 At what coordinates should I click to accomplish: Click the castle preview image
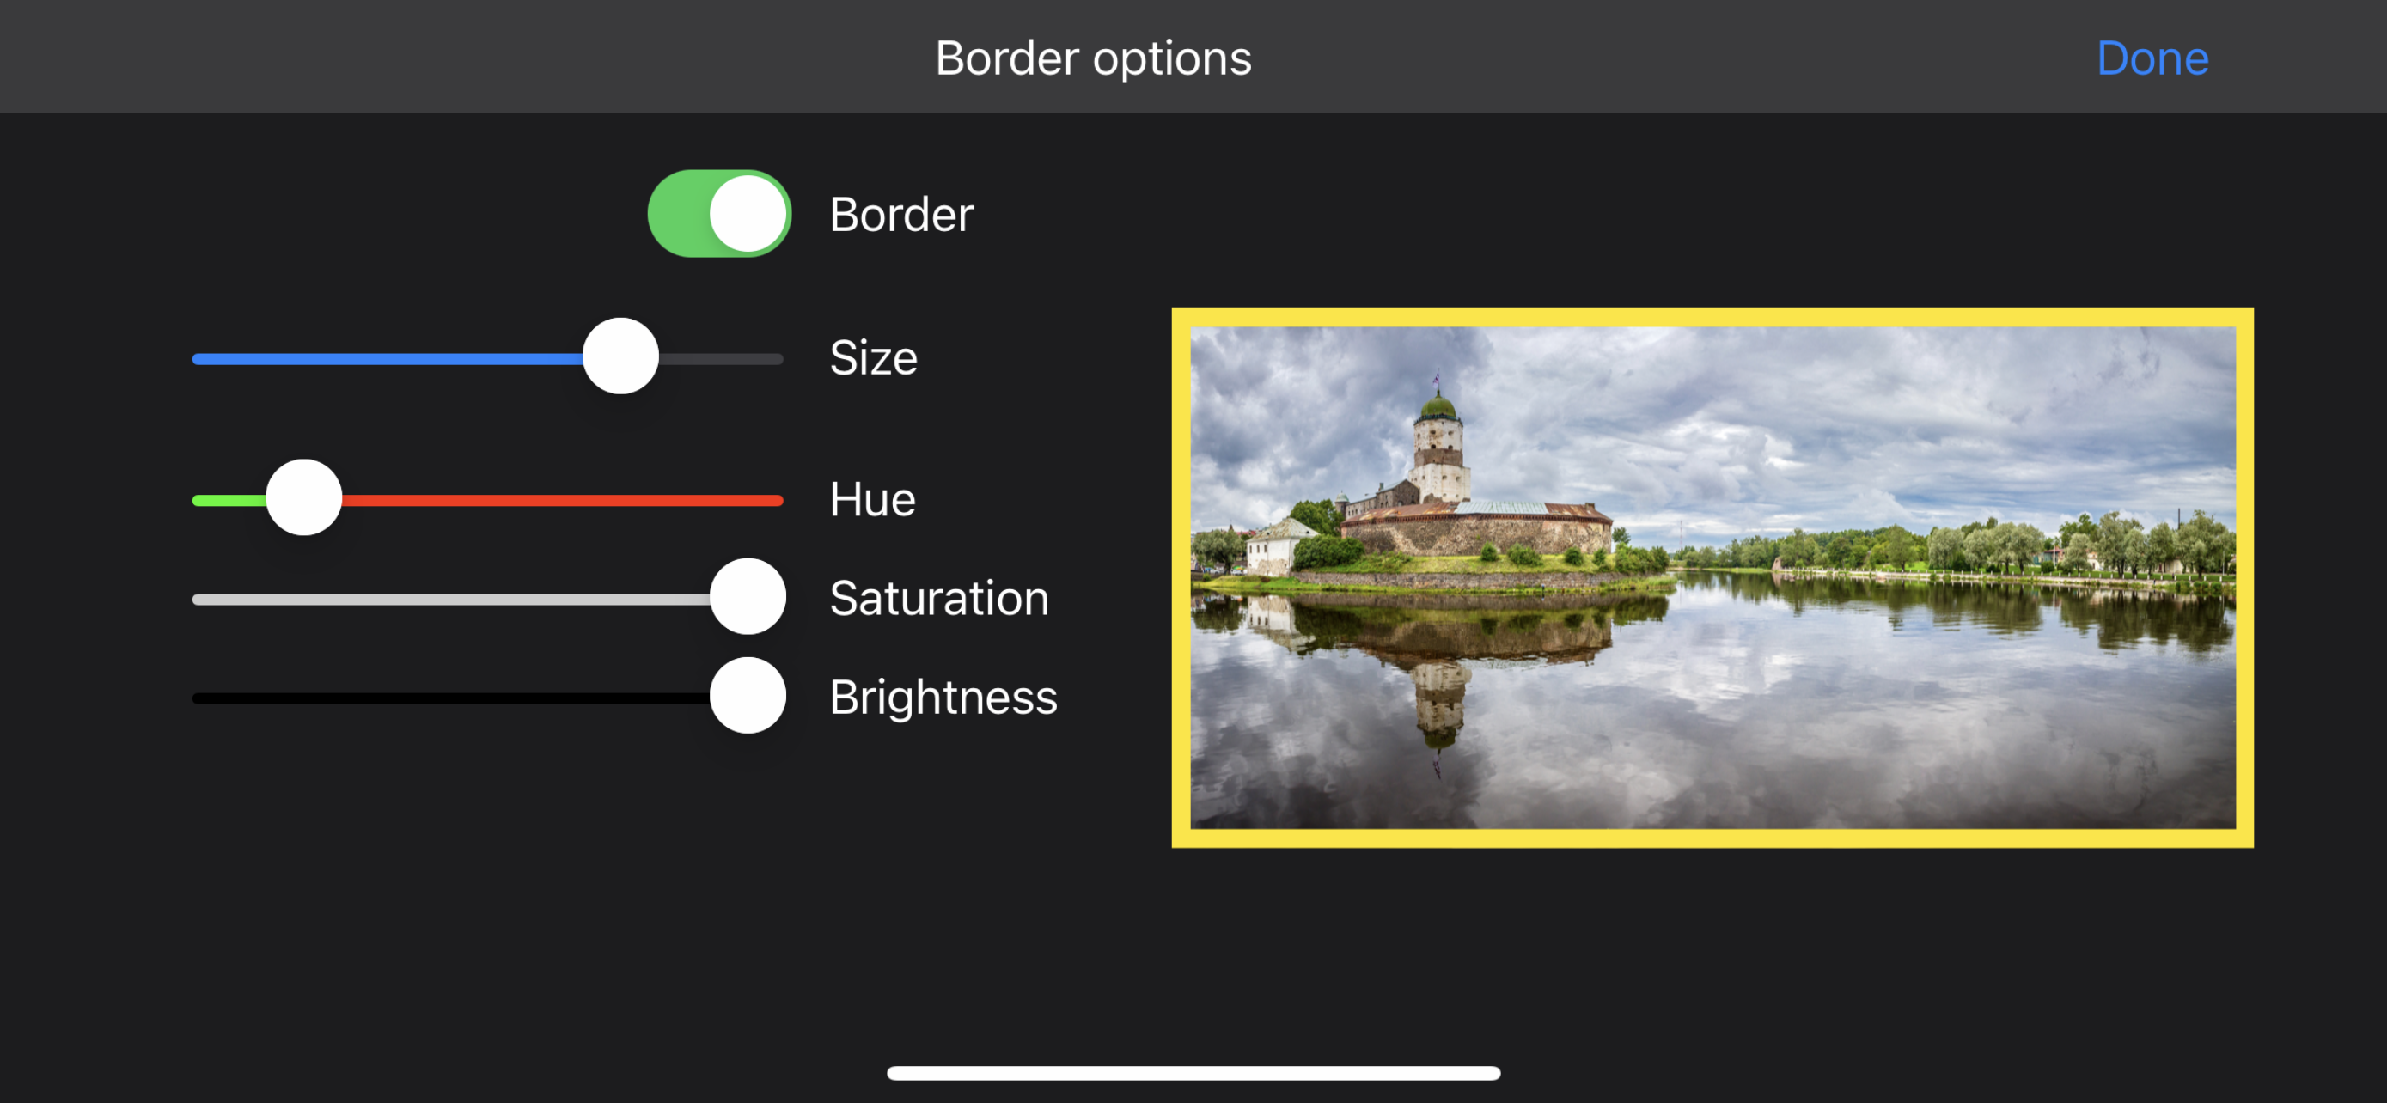click(1712, 578)
